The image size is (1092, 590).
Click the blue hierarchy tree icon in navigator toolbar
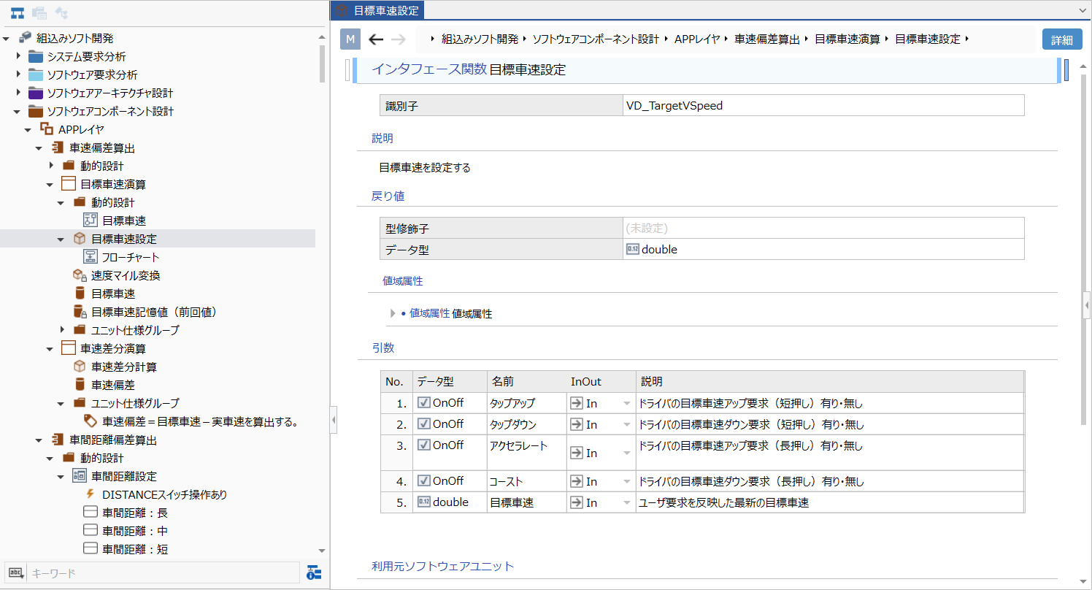[17, 12]
